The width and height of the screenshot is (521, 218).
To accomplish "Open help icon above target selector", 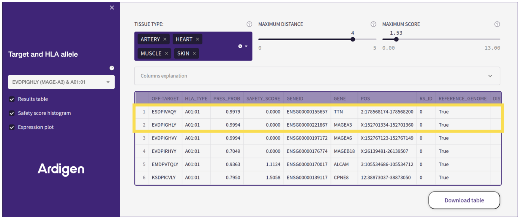I will coord(112,68).
